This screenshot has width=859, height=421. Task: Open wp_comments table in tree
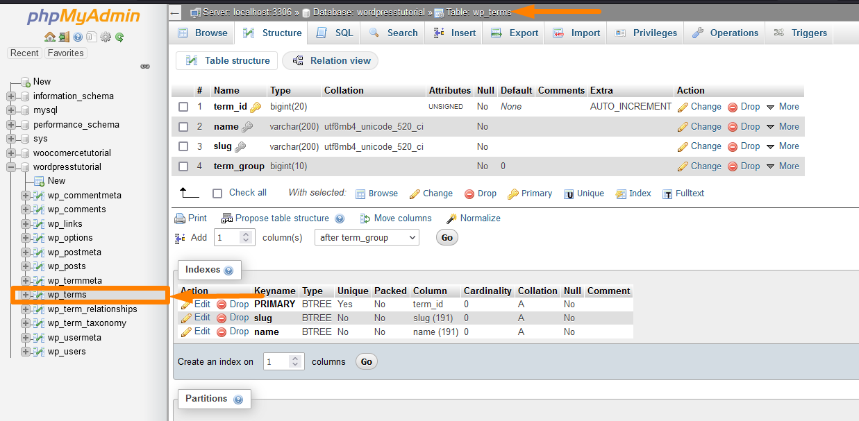[77, 209]
